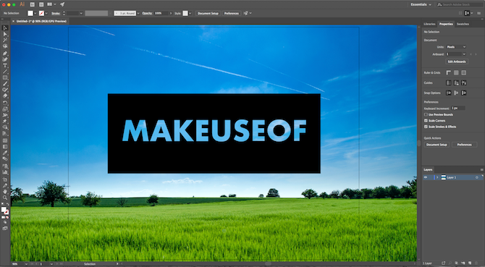Click the Keyboard Increment input field
The image size is (485, 267).
coord(457,108)
